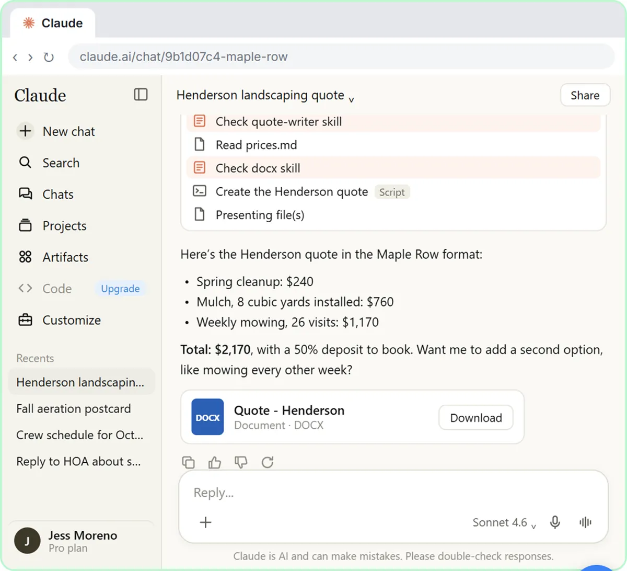Image resolution: width=627 pixels, height=571 pixels.
Task: Open the Fall aeration postcard chat
Action: click(x=82, y=408)
